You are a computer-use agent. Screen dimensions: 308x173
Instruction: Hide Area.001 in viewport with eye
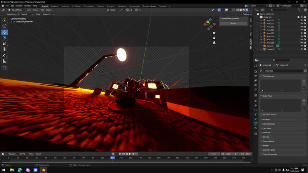coord(301,20)
